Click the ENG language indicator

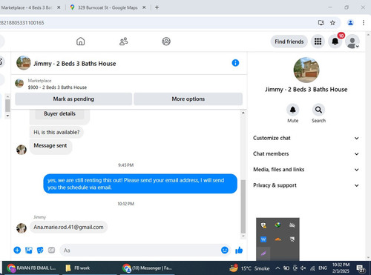coord(323,268)
